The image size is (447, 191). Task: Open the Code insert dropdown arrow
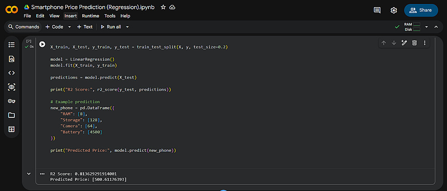(69, 27)
